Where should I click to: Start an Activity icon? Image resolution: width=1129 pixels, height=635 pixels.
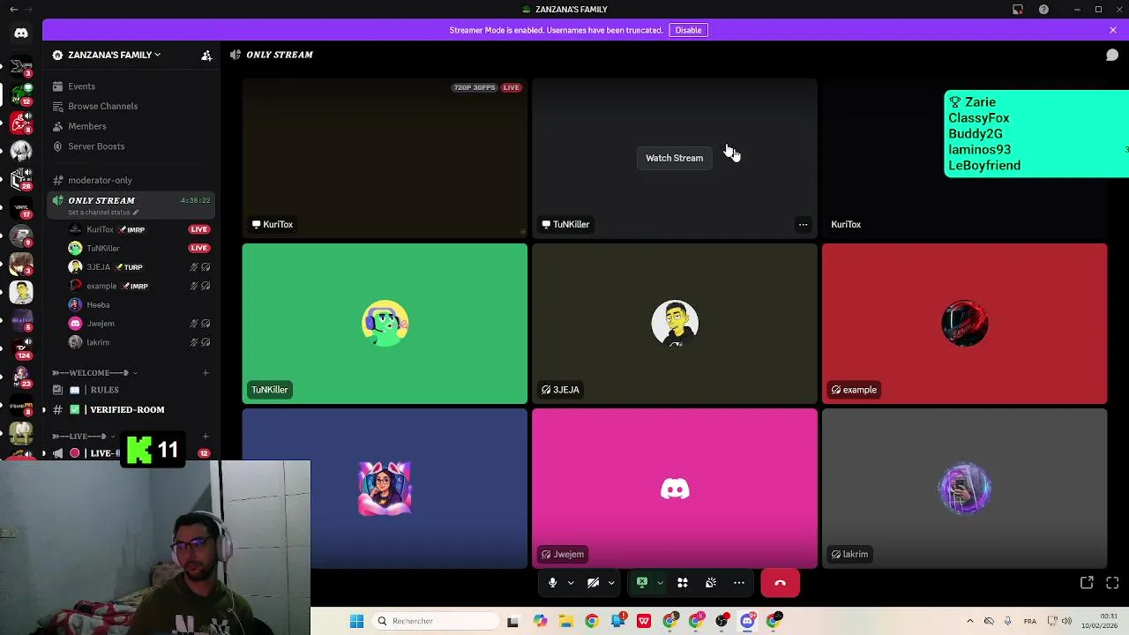pos(682,583)
